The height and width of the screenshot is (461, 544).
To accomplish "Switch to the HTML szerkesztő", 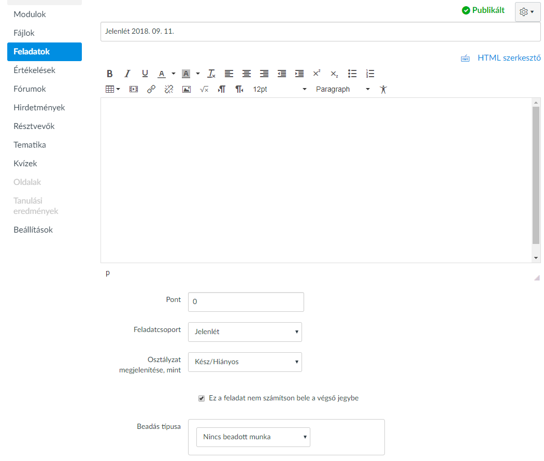I will 509,58.
